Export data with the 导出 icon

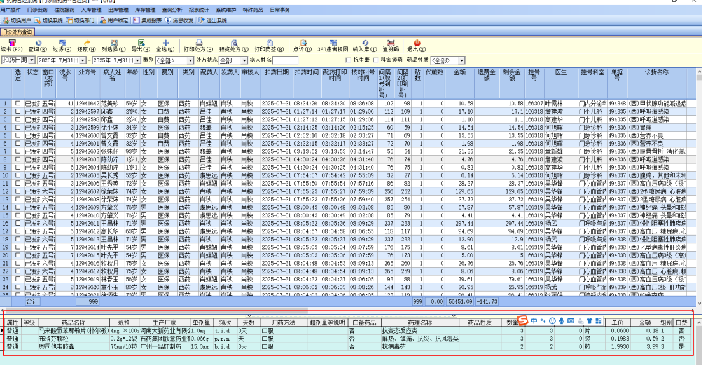pos(141,43)
